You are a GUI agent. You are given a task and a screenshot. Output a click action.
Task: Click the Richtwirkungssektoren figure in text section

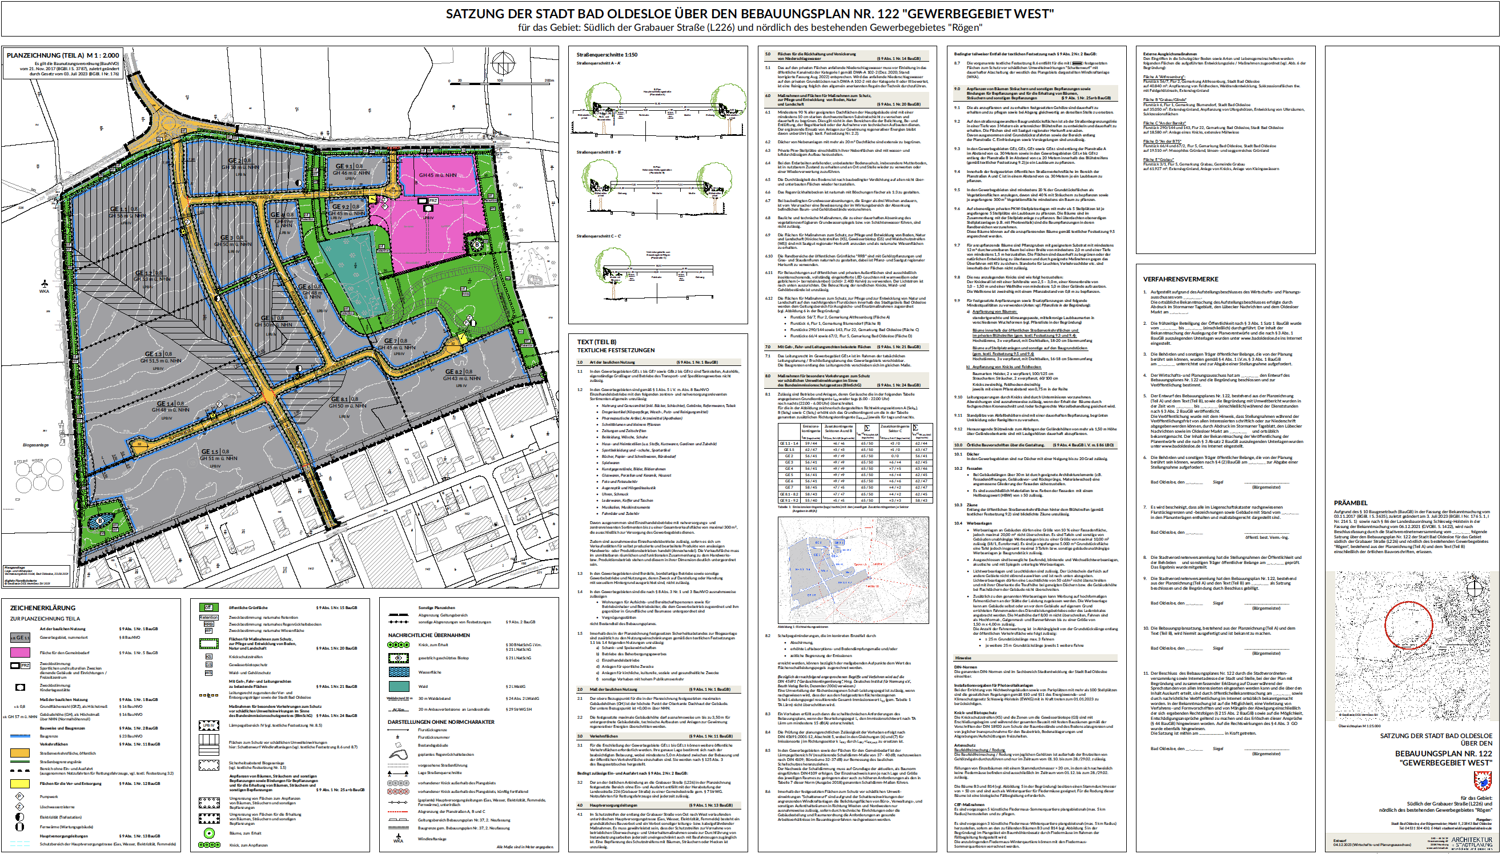[x=853, y=570]
